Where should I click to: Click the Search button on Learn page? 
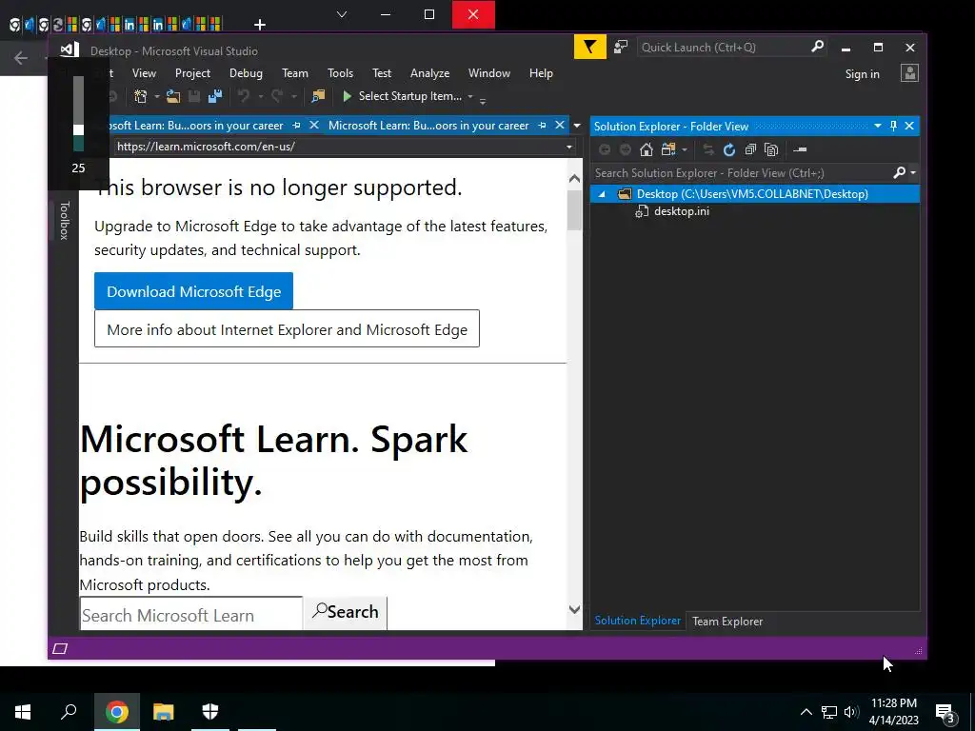pos(345,612)
